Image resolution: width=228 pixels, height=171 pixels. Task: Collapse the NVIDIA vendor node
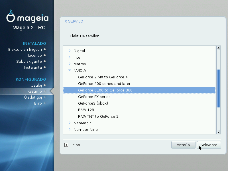click(x=70, y=70)
